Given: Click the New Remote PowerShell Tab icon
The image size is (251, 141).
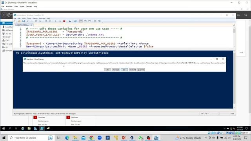Looking at the screenshot, I should pos(70,21).
